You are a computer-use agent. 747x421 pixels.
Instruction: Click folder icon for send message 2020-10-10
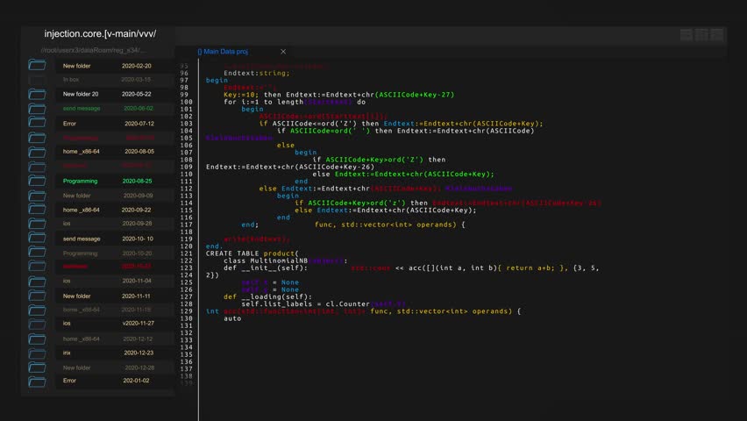coord(37,238)
